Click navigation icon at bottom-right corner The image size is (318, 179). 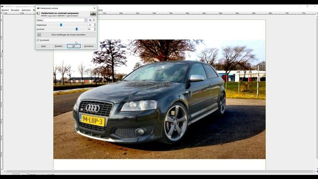coord(317,172)
